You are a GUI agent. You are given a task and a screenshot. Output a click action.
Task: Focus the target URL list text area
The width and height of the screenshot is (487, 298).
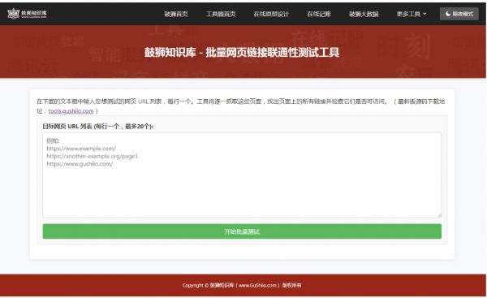pyautogui.click(x=242, y=175)
